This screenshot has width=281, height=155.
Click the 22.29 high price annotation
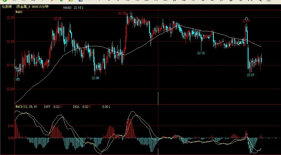click(x=57, y=18)
